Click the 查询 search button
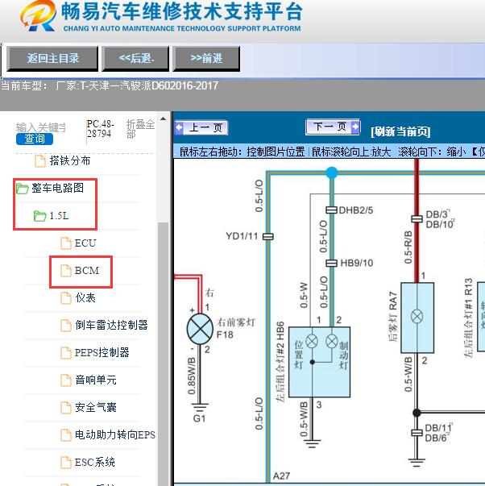 [x=35, y=139]
